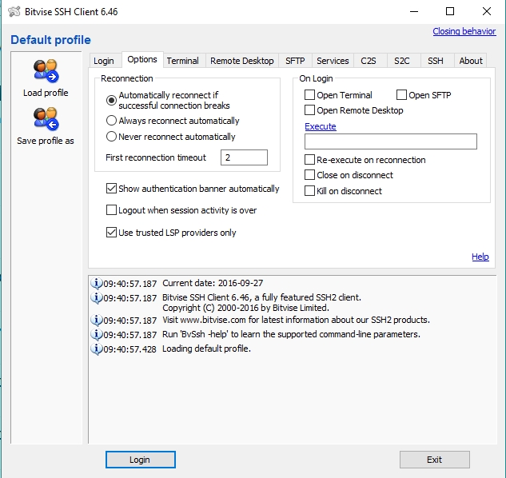Click the Execute link

pos(321,126)
